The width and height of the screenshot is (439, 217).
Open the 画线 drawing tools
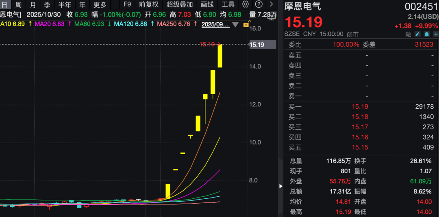coord(207,4)
